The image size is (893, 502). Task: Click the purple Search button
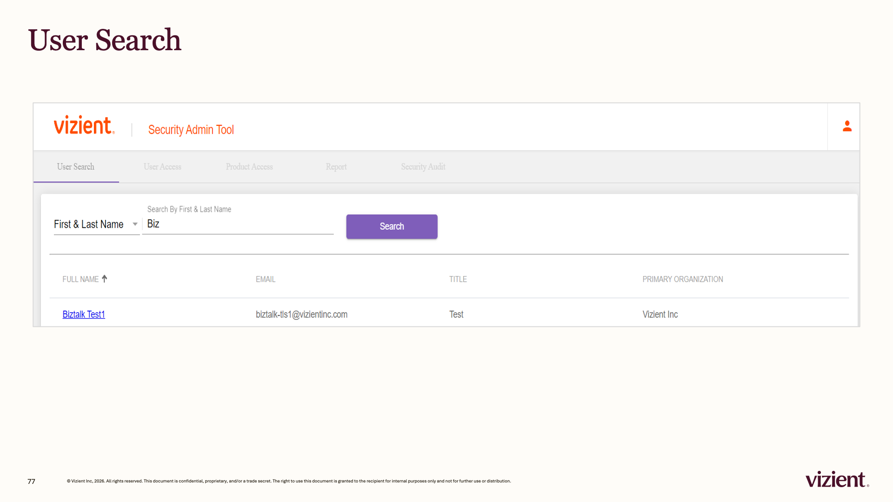pyautogui.click(x=392, y=226)
